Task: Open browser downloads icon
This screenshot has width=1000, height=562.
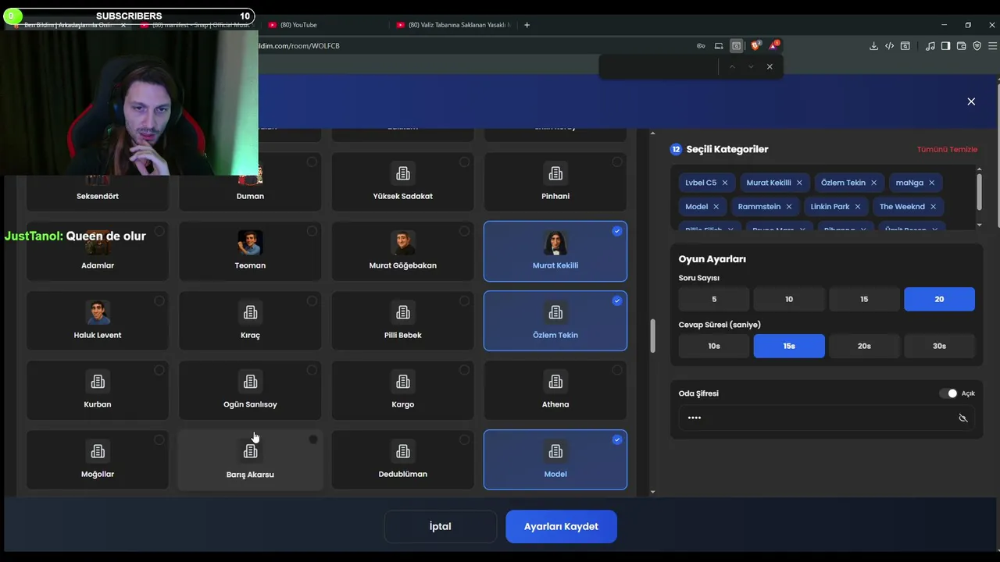Action: [873, 46]
